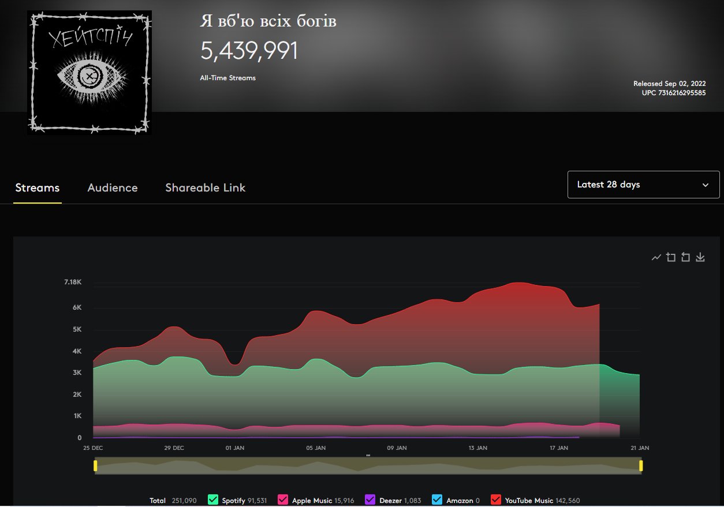Click the chevron in date range selector
The image size is (724, 507).
[x=706, y=185]
